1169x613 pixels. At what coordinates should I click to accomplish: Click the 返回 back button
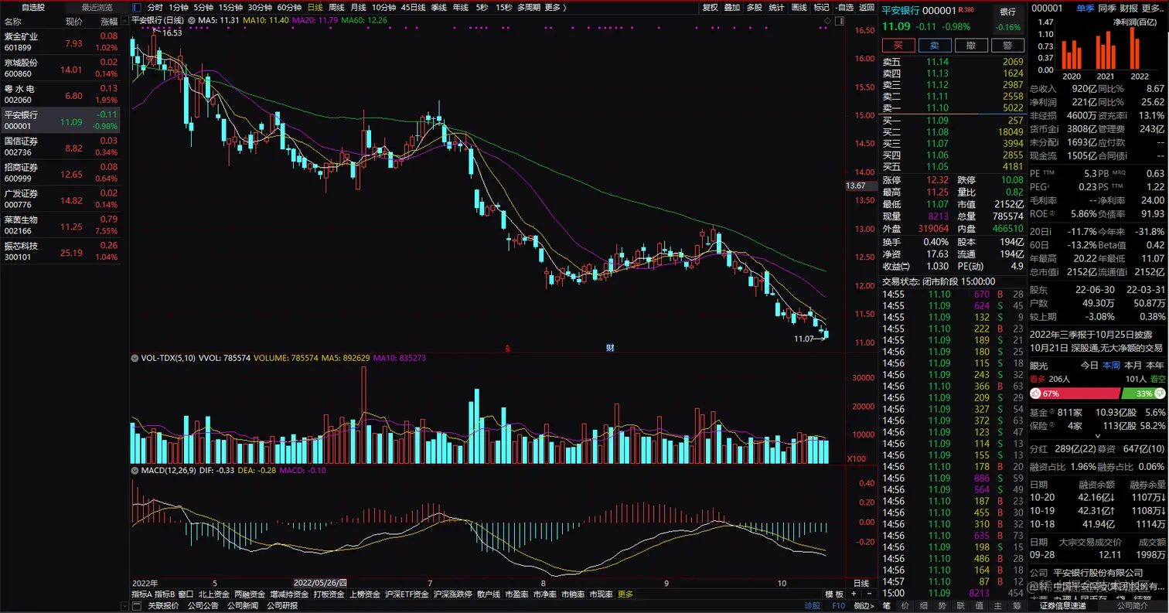(x=867, y=8)
